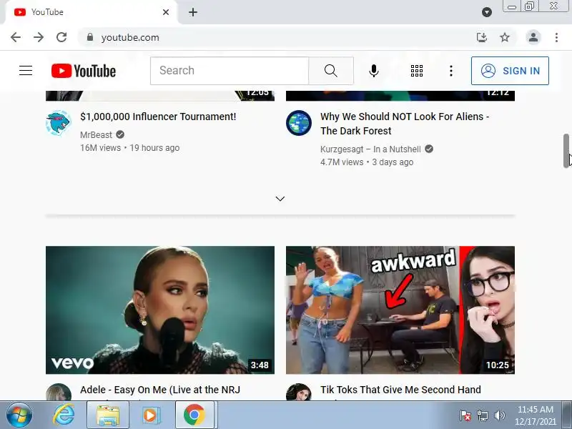Screen dimensions: 572x429
Task: Go forward in Chrome
Action: (x=39, y=37)
